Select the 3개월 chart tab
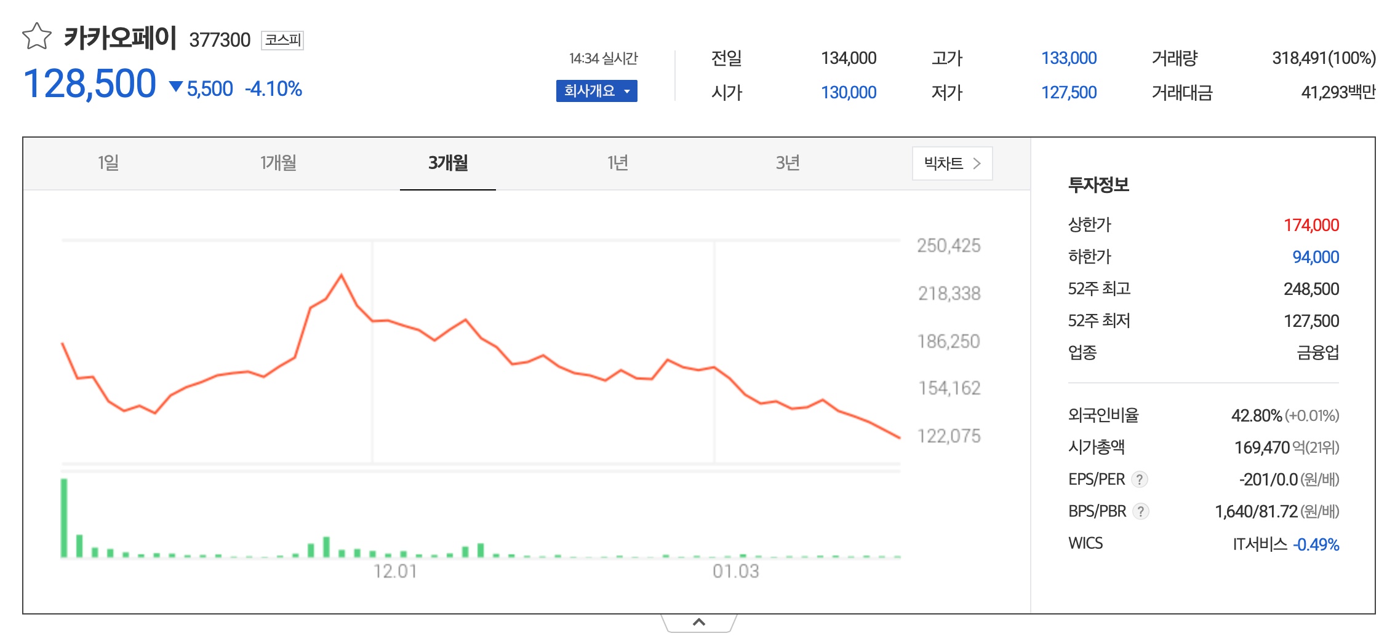The height and width of the screenshot is (644, 1395). 448,163
